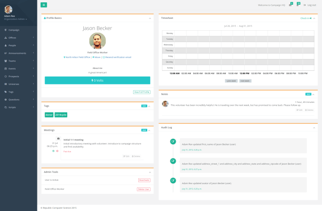Open the North Arbor Field Office link
The image size is (322, 211).
(x=77, y=57)
